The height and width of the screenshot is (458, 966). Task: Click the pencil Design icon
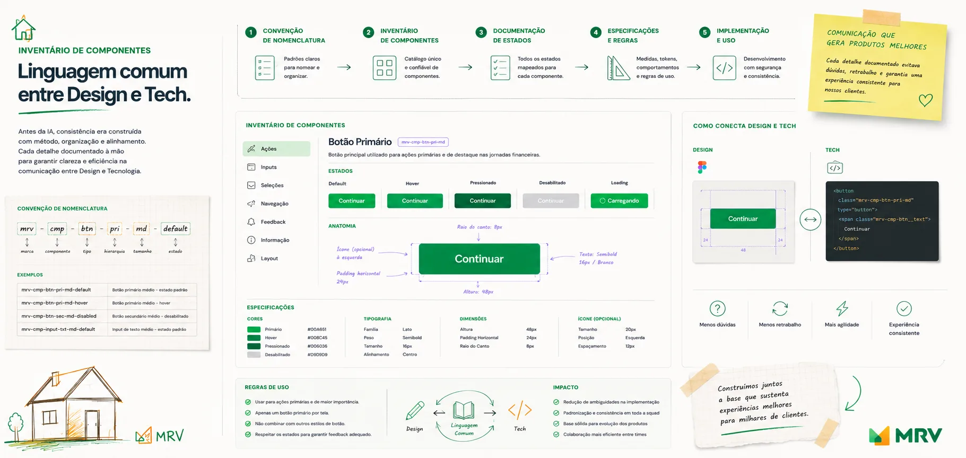point(415,411)
